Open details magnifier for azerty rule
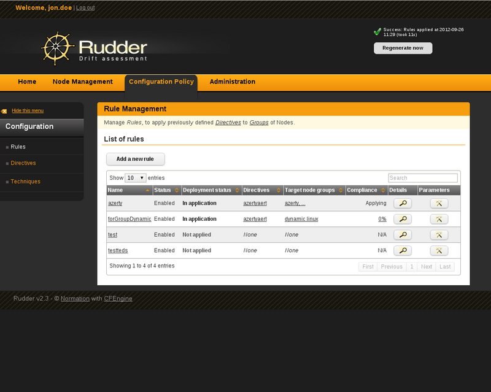Screen dimensions: 491x392 click(x=403, y=203)
